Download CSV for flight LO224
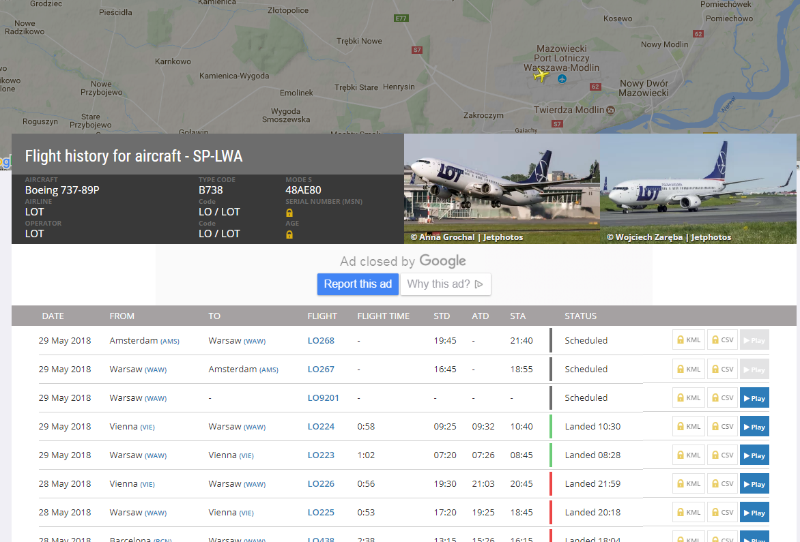Image resolution: width=800 pixels, height=542 pixels. click(x=722, y=426)
